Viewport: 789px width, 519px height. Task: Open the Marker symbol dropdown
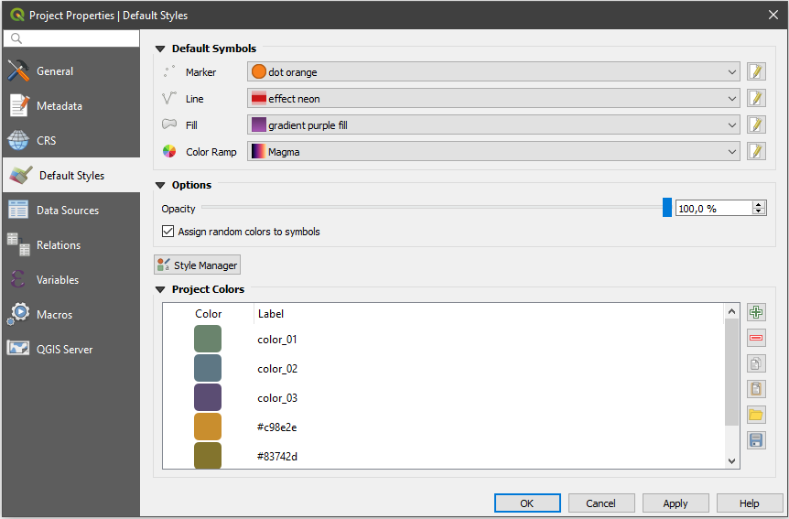pyautogui.click(x=493, y=72)
